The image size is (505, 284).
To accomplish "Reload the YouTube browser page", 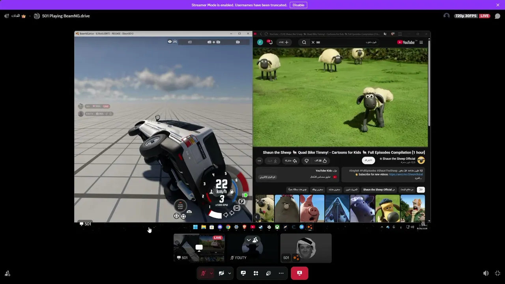I will [x=266, y=34].
